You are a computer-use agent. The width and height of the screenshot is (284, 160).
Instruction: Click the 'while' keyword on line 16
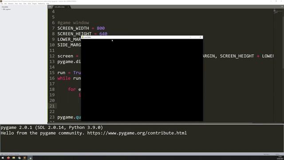tap(64, 78)
